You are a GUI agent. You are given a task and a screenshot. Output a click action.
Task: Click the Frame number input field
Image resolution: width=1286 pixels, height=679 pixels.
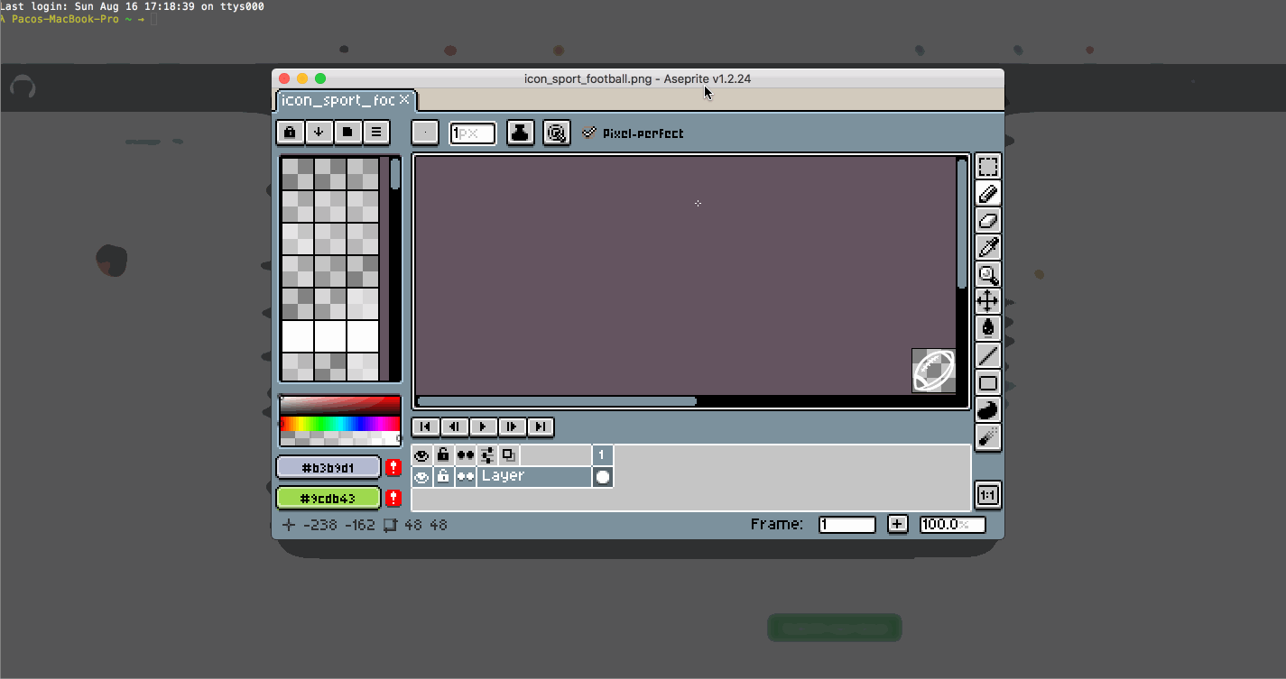click(847, 525)
